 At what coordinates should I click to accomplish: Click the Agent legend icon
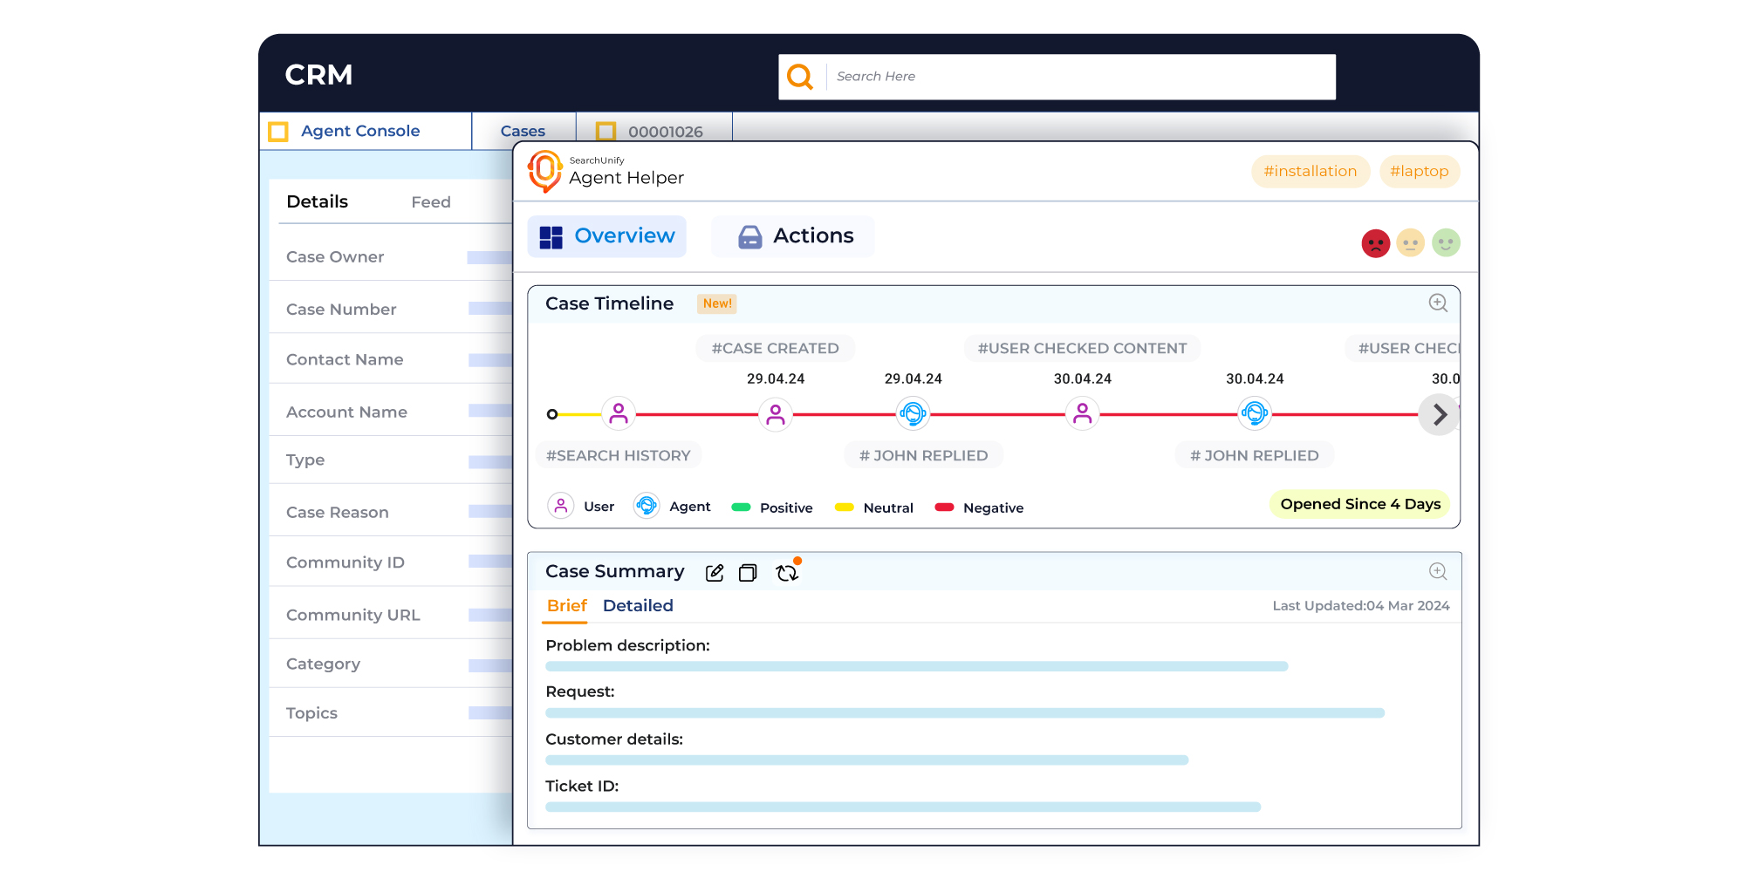(x=647, y=506)
